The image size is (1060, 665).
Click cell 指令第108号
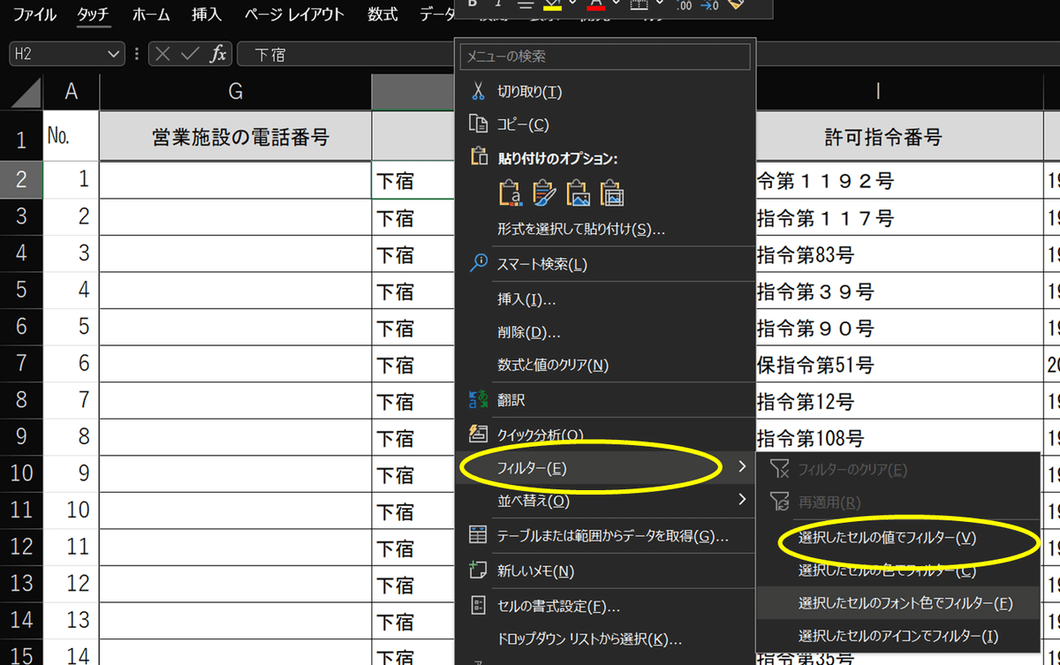[899, 437]
